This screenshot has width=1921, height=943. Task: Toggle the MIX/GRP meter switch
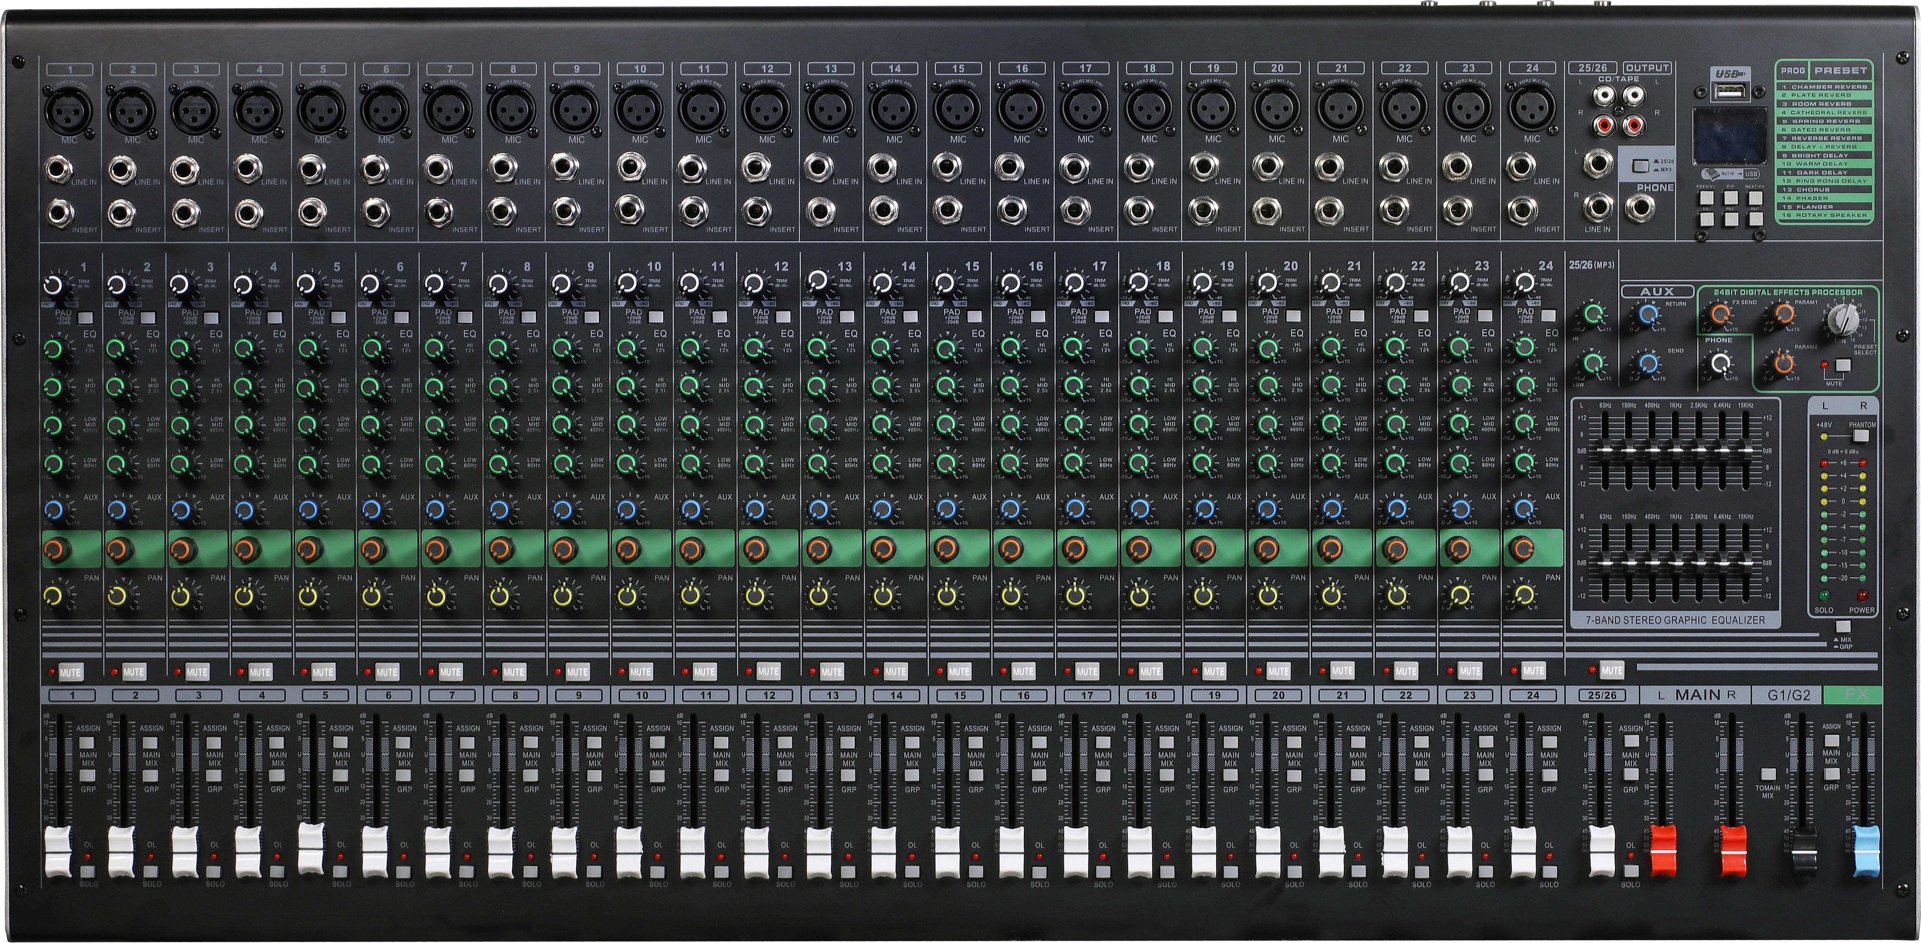tap(1843, 627)
